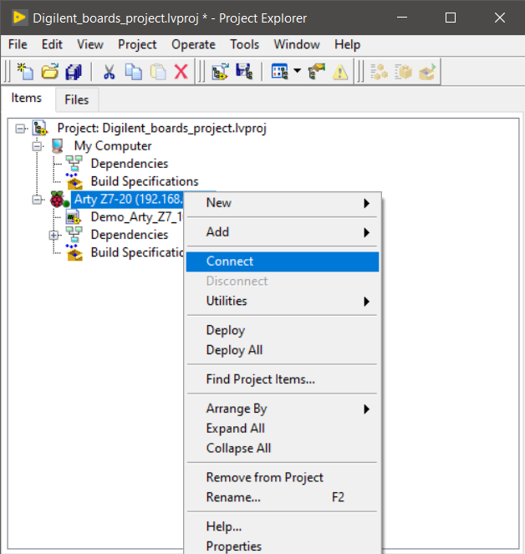Collapse the My Computer tree node
The image size is (525, 554).
click(x=37, y=146)
